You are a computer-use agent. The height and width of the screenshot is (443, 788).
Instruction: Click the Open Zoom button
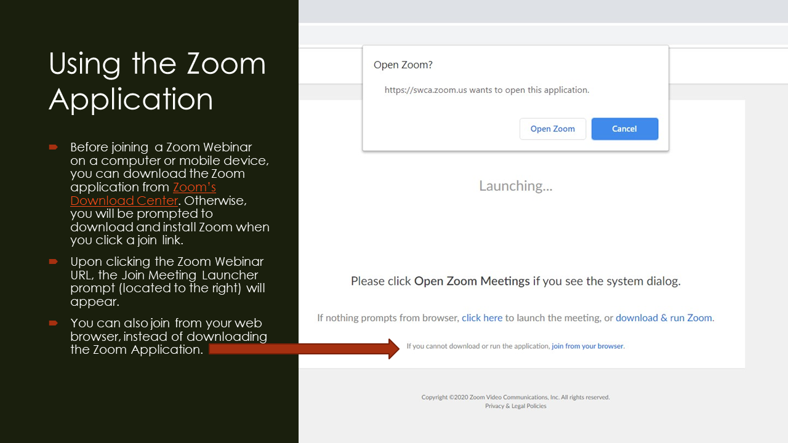click(x=553, y=129)
